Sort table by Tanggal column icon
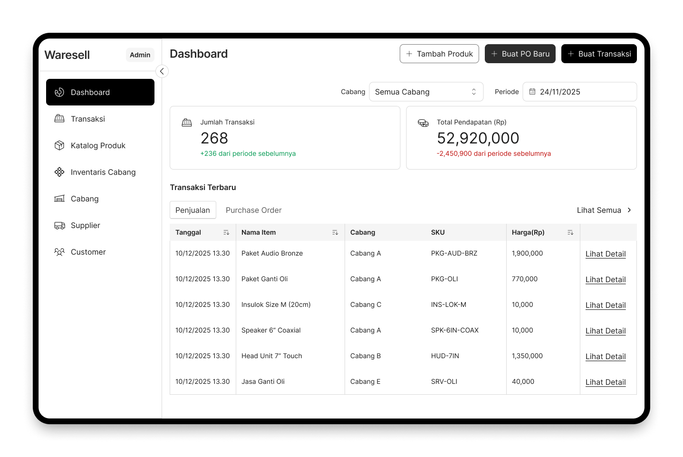This screenshot has width=683, height=457. [x=226, y=232]
